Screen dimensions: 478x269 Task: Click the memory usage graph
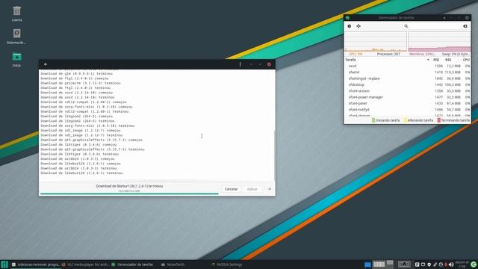[439, 42]
